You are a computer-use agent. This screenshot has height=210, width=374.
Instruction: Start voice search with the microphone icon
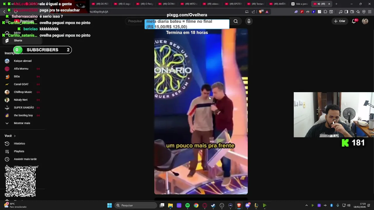249,21
